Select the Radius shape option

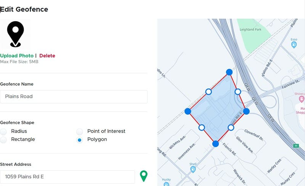click(x=3, y=131)
